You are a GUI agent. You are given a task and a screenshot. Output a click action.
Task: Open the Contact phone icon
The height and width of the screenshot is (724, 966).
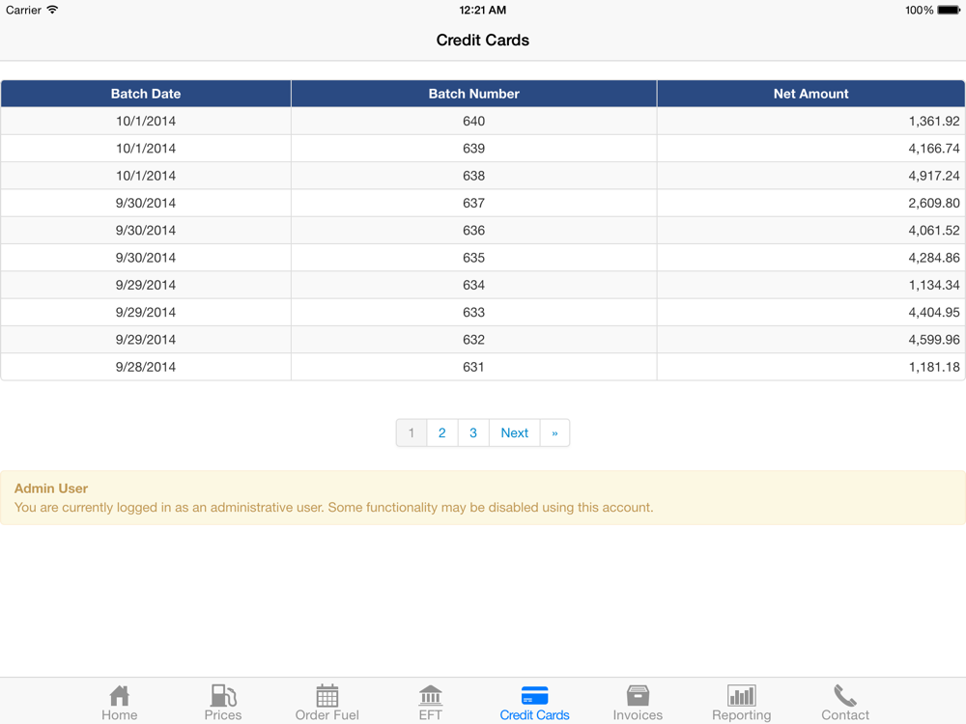(x=844, y=696)
